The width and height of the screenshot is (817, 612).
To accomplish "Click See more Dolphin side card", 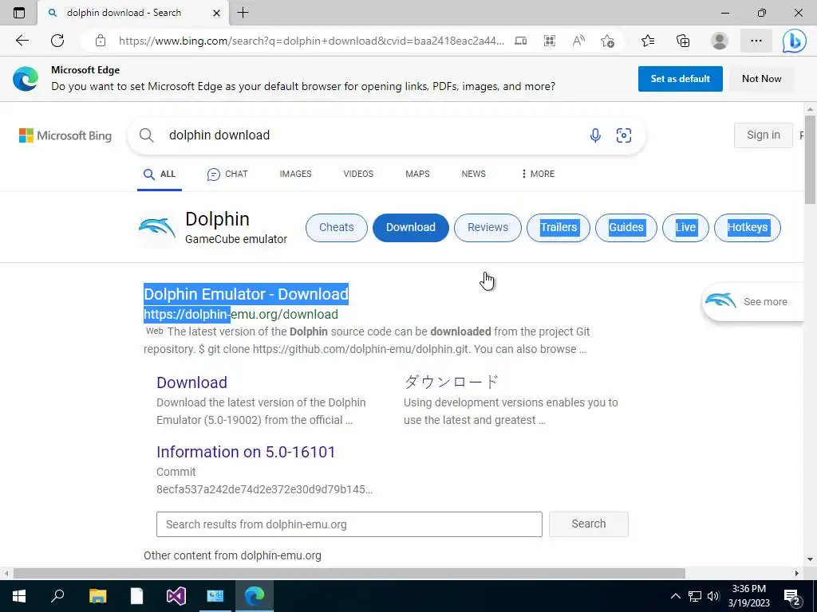I will (753, 302).
